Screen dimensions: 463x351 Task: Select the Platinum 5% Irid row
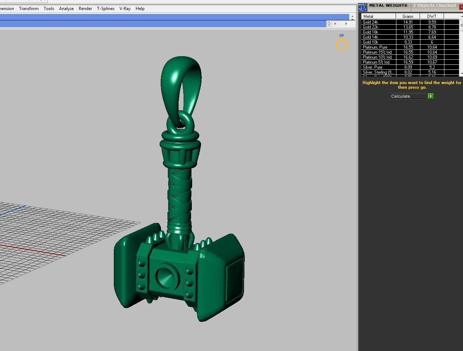[410, 62]
